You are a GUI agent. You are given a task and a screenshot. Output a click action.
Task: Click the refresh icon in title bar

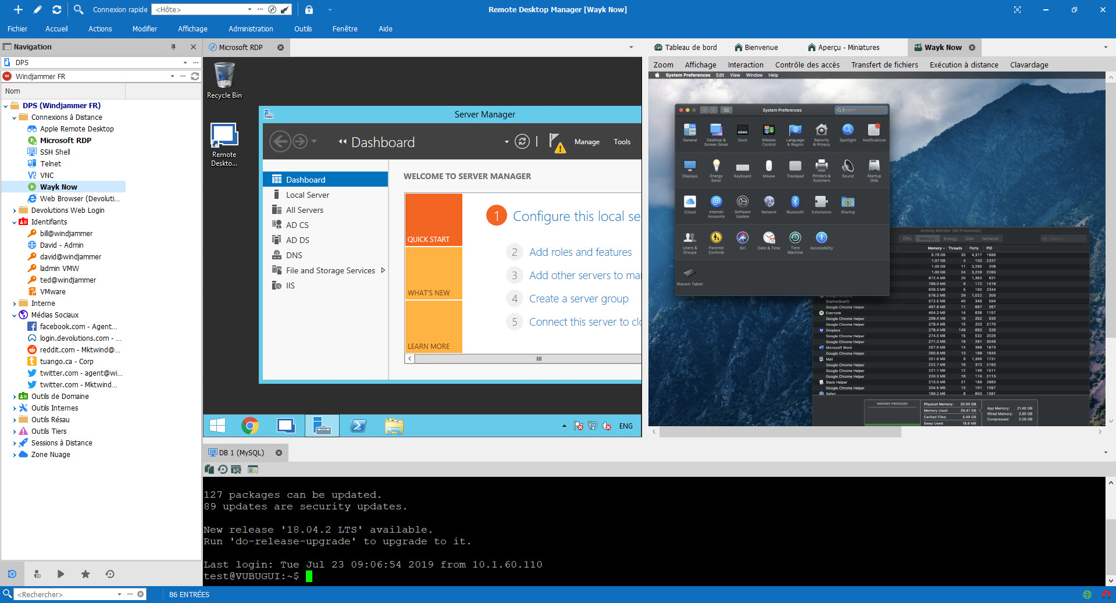pos(56,9)
